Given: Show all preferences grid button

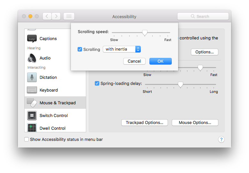Looking at the screenshot, I should click(x=69, y=16).
